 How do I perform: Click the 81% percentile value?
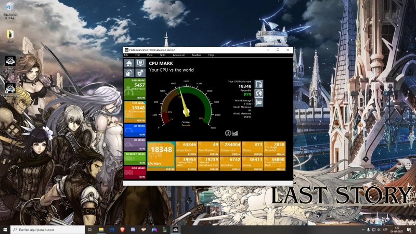(x=248, y=94)
